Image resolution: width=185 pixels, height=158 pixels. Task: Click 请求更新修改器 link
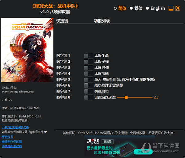click(x=12, y=146)
